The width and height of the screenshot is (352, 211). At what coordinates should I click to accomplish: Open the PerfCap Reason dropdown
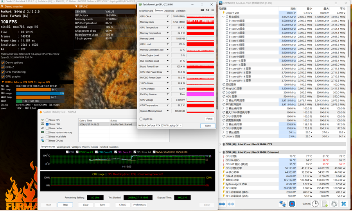(x=167, y=94)
